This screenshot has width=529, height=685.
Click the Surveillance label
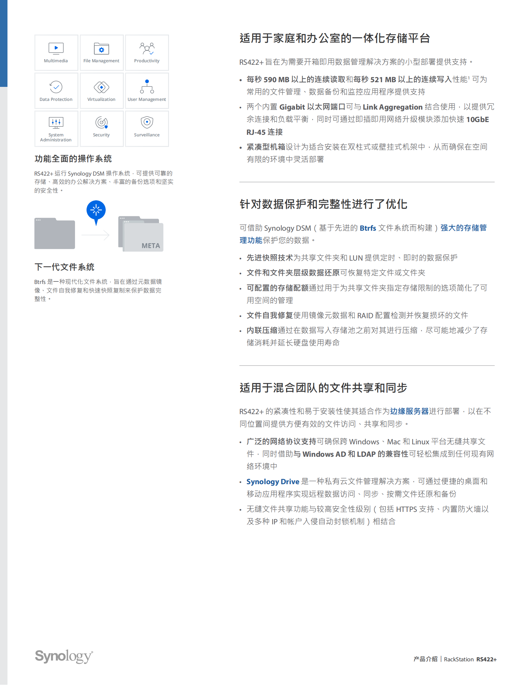[147, 135]
